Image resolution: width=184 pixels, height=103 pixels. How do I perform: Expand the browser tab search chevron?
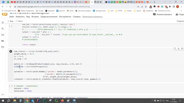[165, 2]
